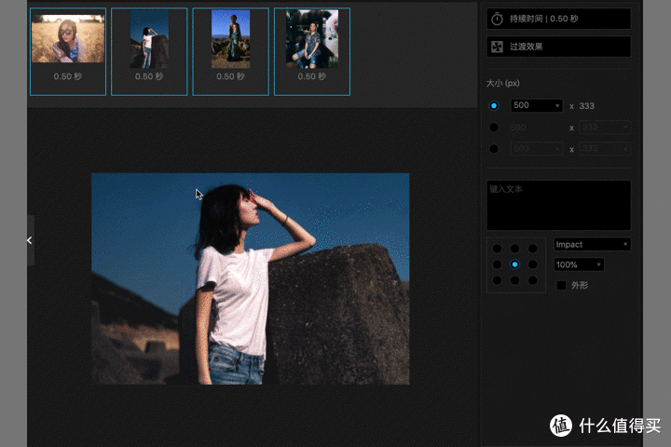Set text position to middle-right
The width and height of the screenshot is (671, 447).
coord(532,264)
